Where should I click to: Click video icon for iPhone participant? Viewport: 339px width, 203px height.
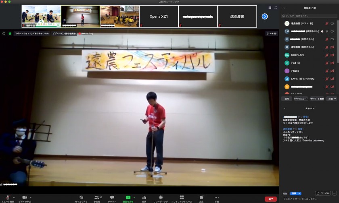pyautogui.click(x=332, y=71)
